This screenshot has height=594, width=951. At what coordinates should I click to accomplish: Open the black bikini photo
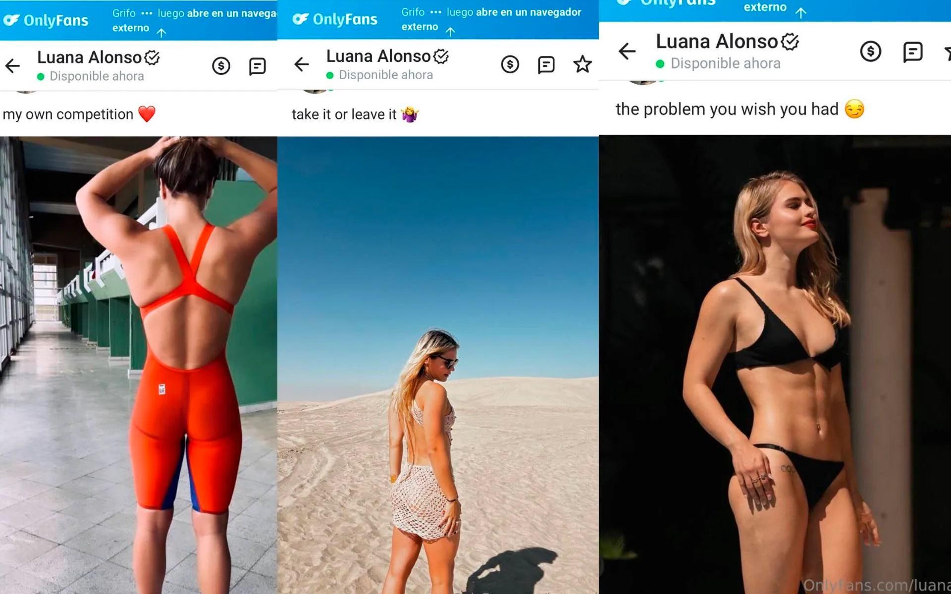[775, 364]
